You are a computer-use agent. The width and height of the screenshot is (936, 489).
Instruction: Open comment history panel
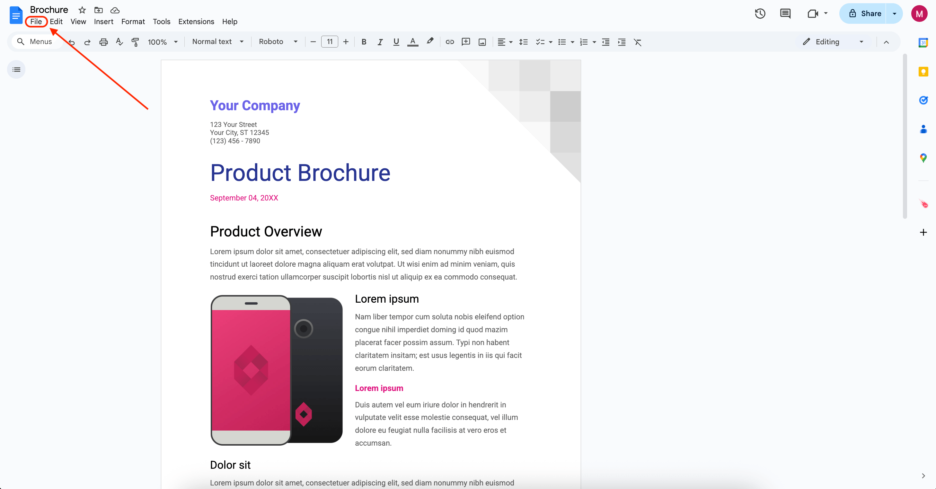click(785, 14)
